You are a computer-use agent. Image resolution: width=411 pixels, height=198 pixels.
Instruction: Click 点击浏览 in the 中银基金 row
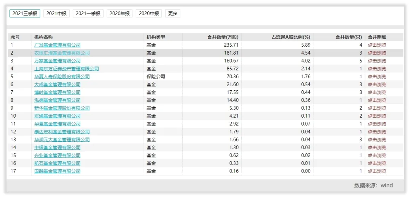pyautogui.click(x=377, y=148)
